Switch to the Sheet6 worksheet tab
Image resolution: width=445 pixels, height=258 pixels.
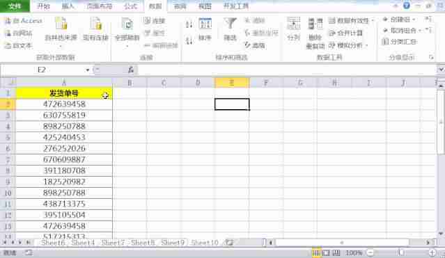tap(53, 243)
